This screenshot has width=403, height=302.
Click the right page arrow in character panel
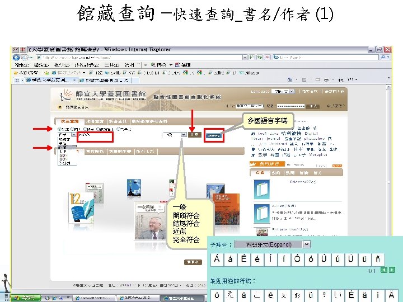coord(392,270)
